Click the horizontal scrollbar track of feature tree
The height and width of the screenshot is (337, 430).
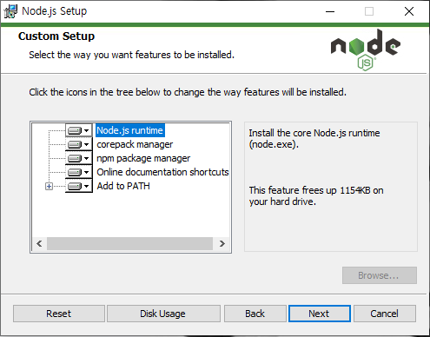(129, 244)
